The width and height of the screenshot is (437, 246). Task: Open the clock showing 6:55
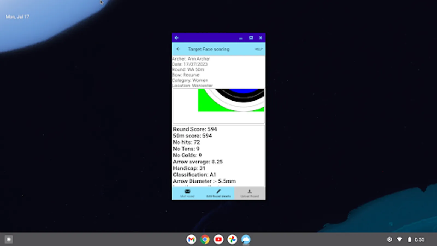click(420, 240)
